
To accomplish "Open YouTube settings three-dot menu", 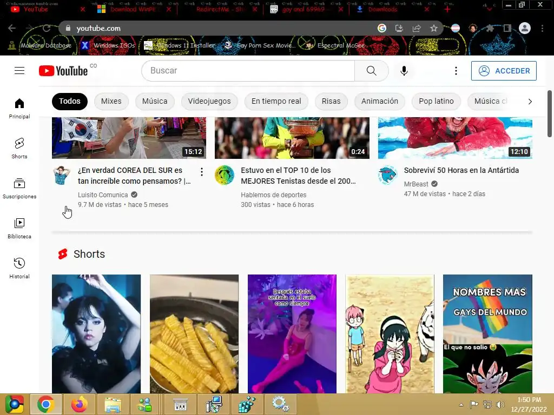I will [456, 71].
